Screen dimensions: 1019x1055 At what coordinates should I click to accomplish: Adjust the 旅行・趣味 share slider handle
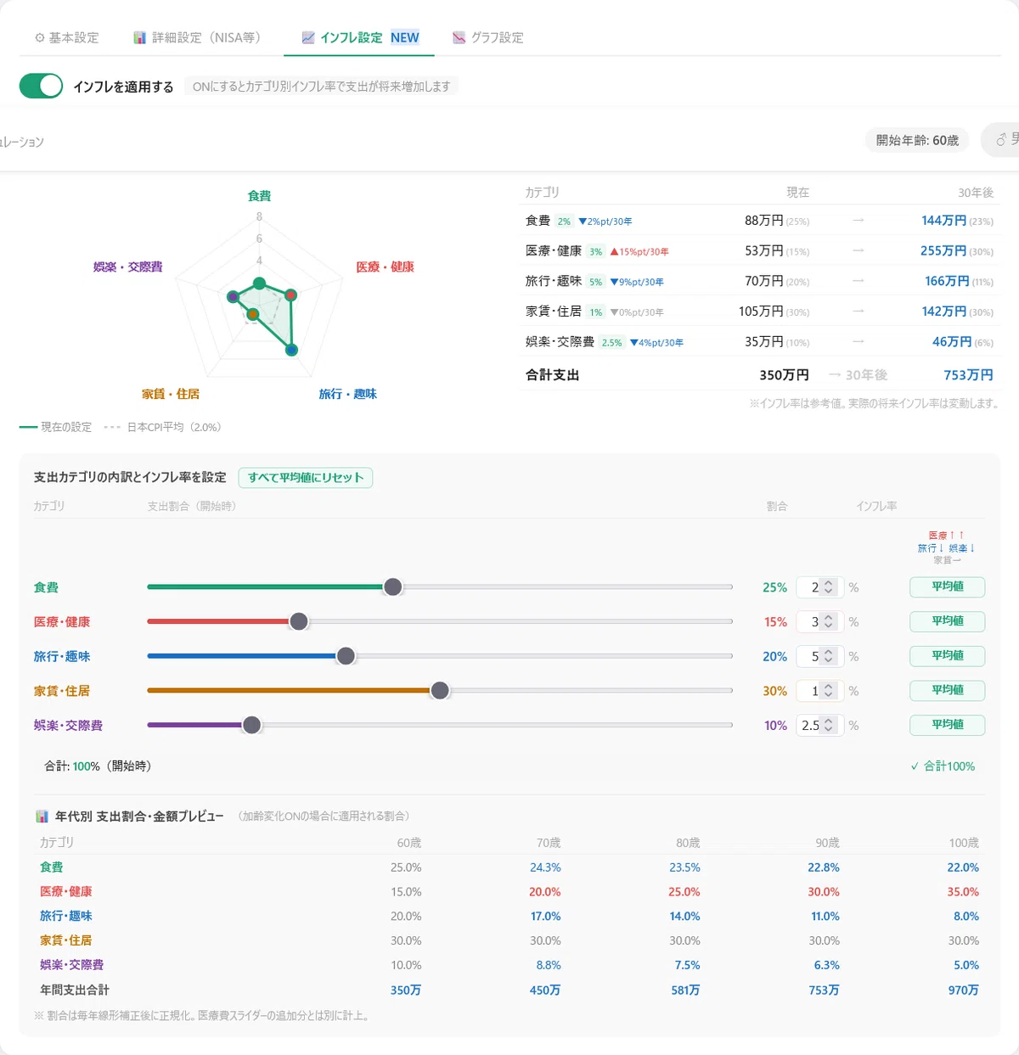(x=346, y=656)
